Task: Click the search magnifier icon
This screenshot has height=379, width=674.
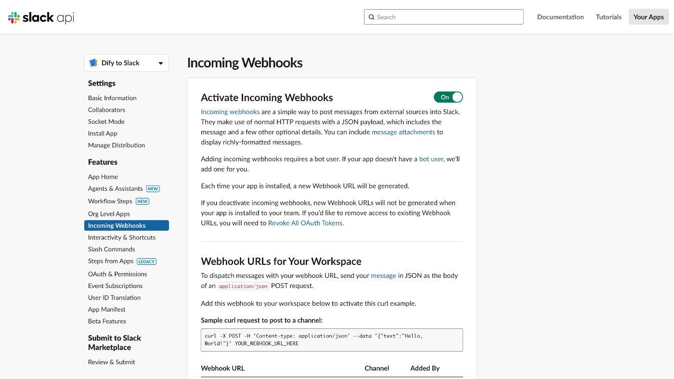Action: point(372,17)
